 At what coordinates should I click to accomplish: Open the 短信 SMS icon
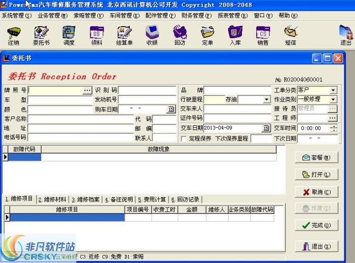point(291,36)
